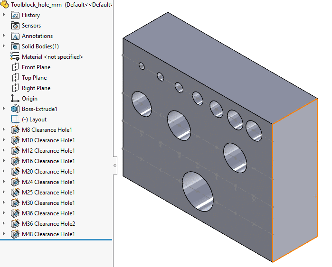Select the Origin label
The height and width of the screenshot is (267, 332).
coord(29,99)
